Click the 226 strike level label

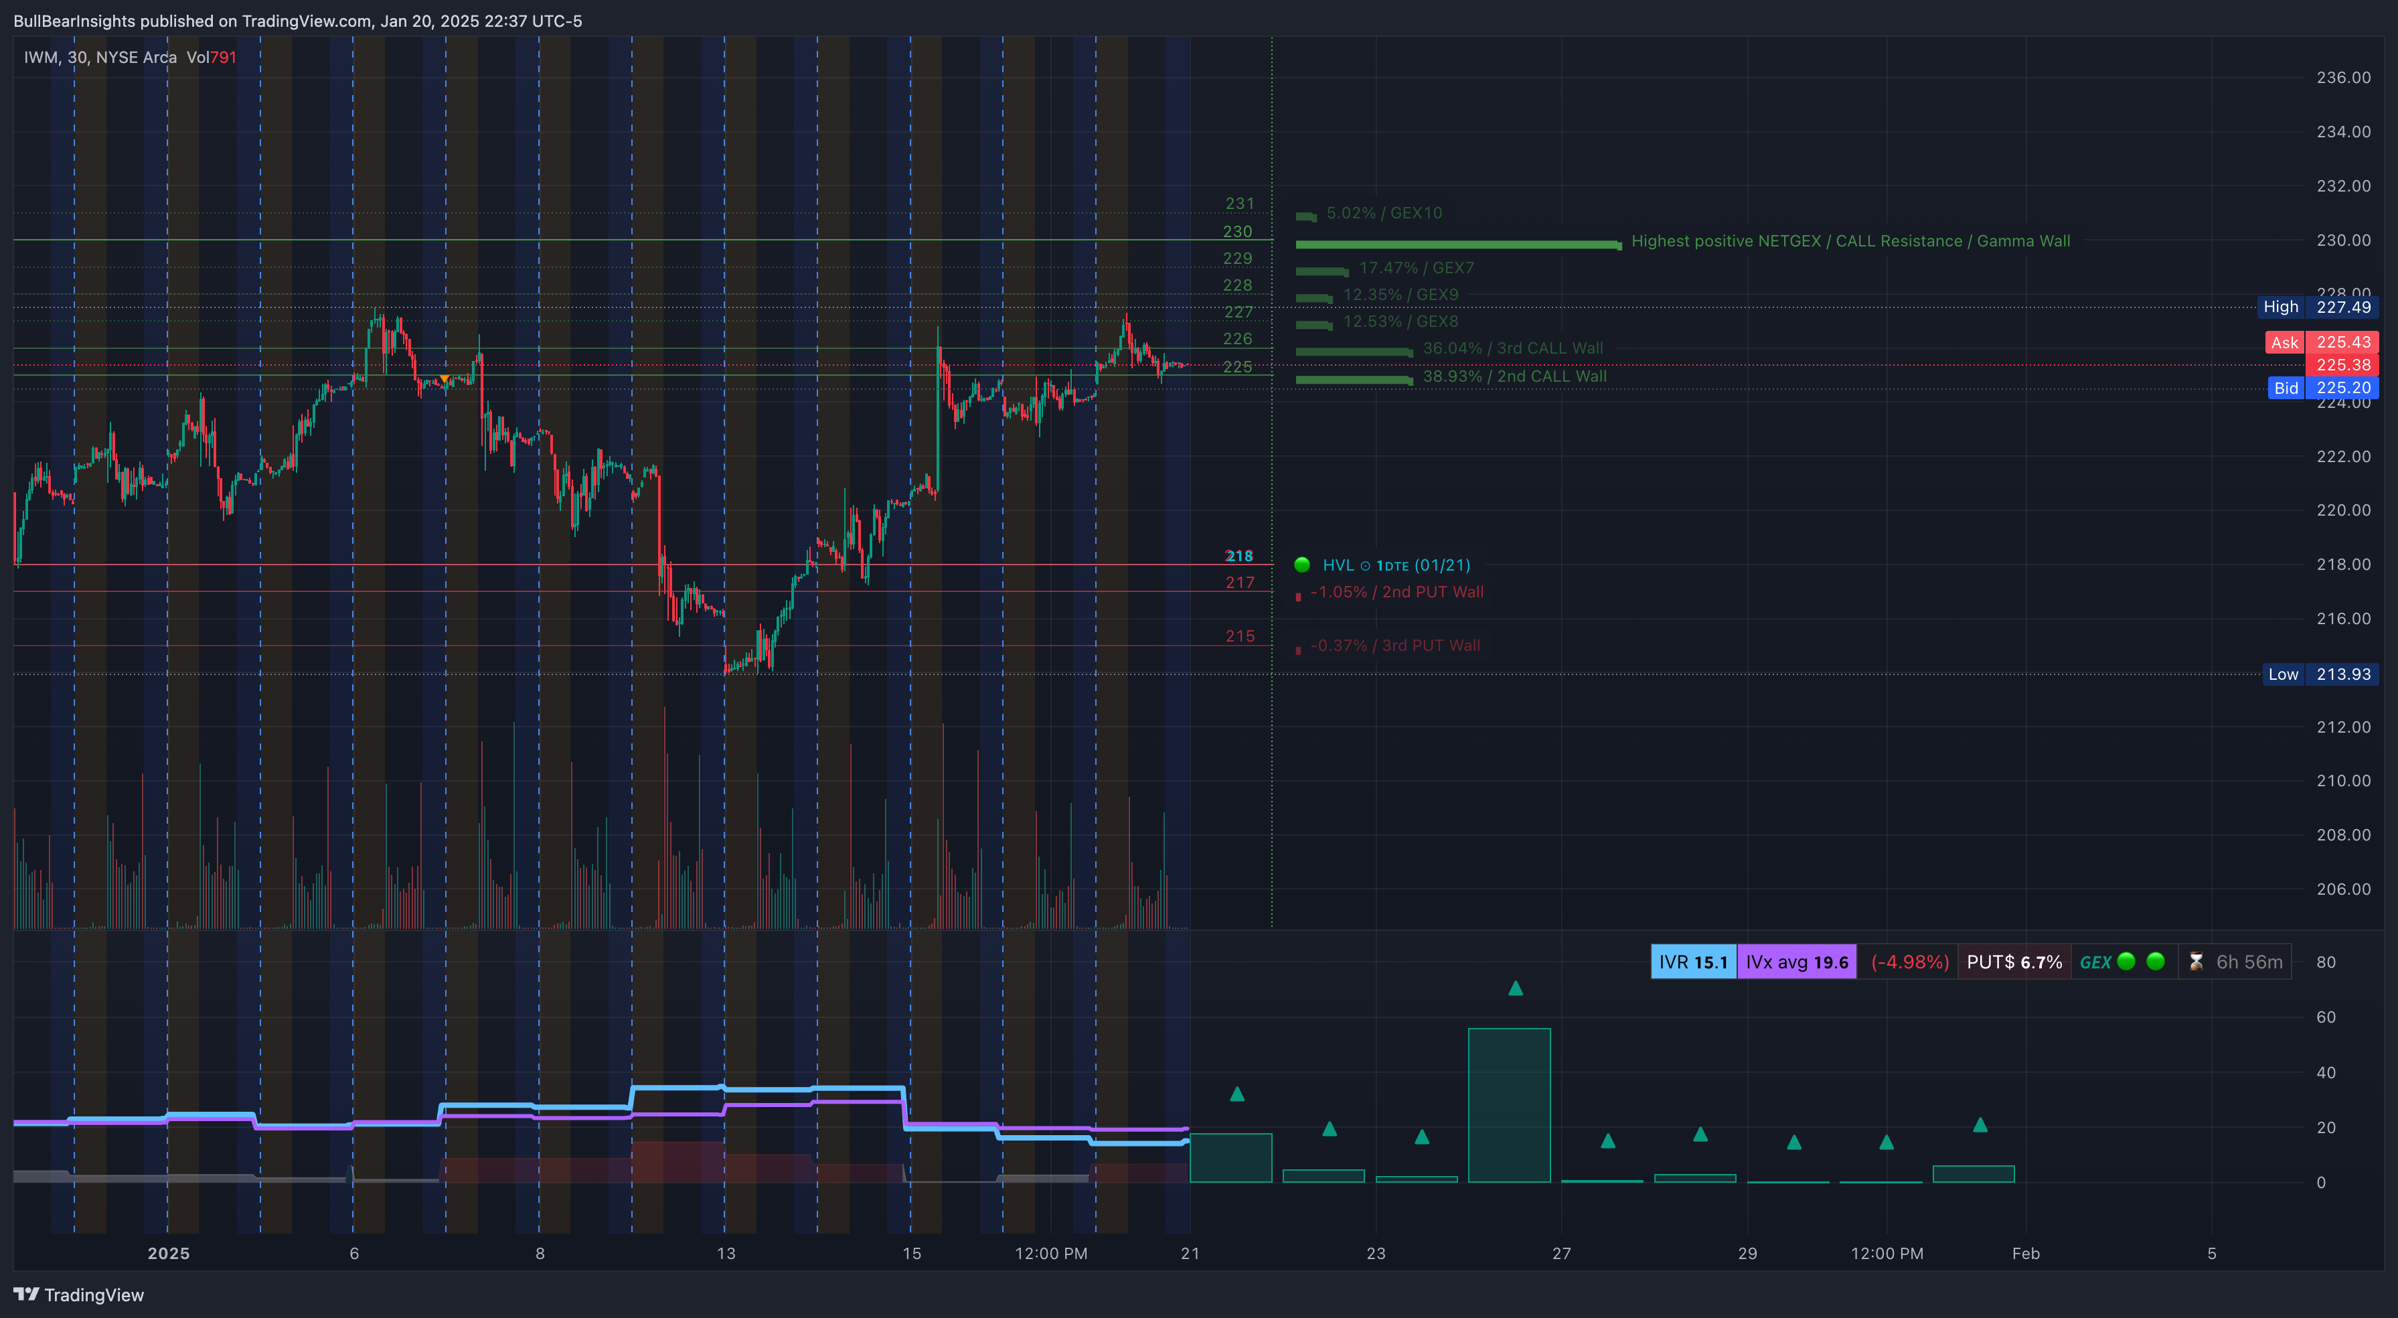point(1237,338)
